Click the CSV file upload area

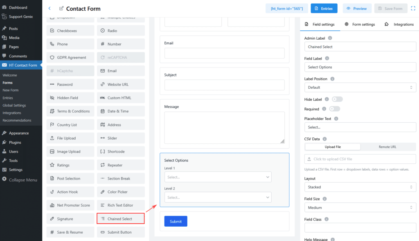[x=360, y=159]
